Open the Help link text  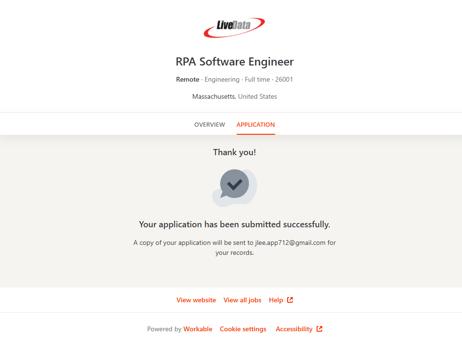(x=276, y=300)
